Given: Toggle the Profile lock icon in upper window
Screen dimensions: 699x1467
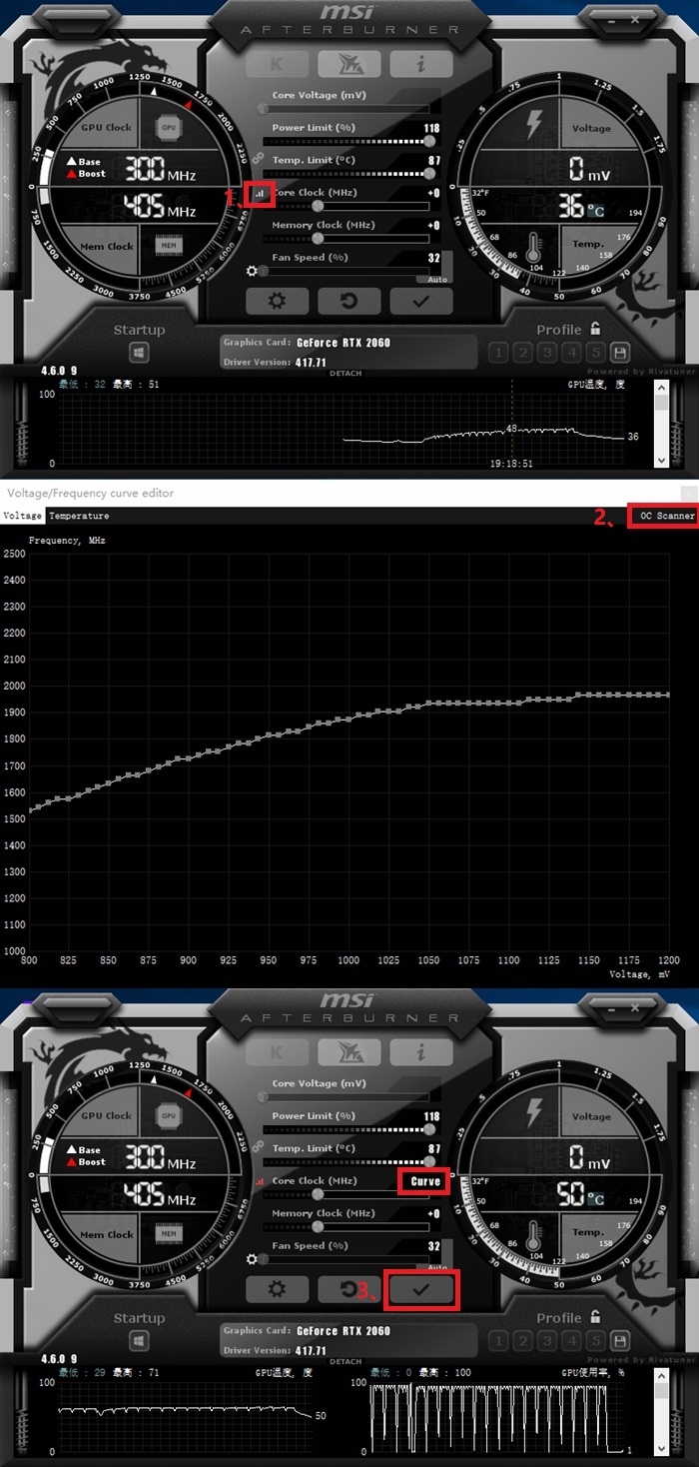Looking at the screenshot, I should [595, 329].
